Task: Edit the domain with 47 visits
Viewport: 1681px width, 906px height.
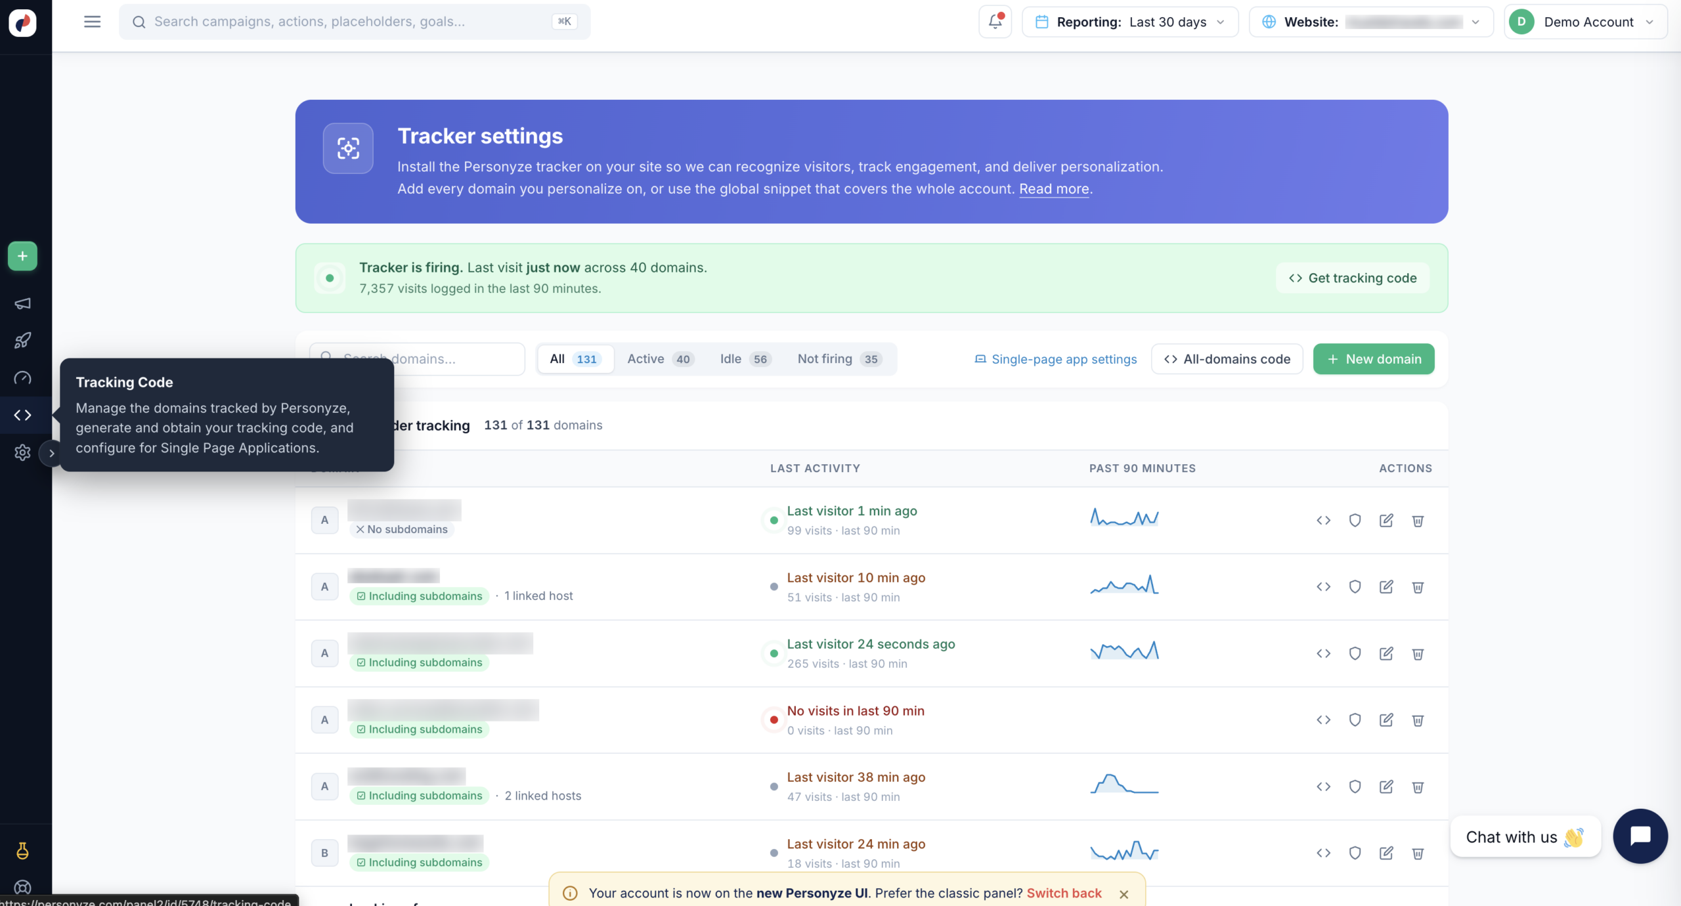Action: click(x=1386, y=787)
